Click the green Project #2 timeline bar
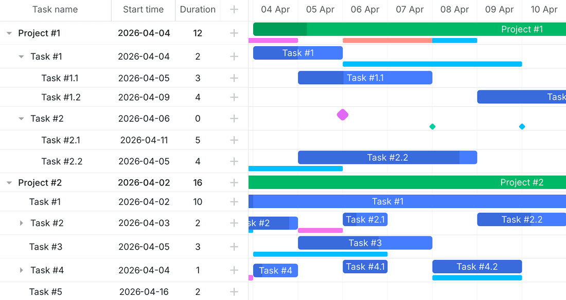Screen dimensions: 566x300 point(407,182)
